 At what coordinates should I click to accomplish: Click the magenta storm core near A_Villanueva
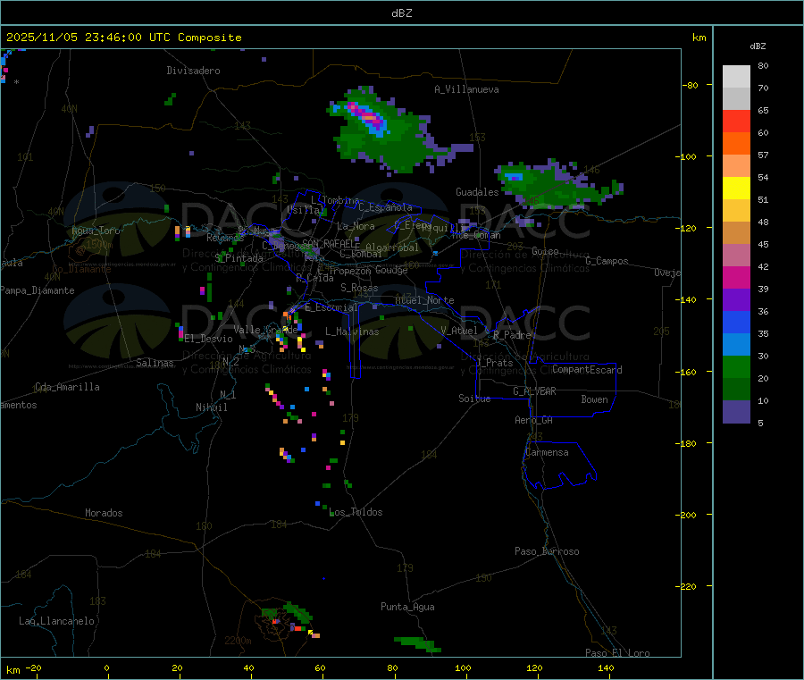(x=368, y=116)
